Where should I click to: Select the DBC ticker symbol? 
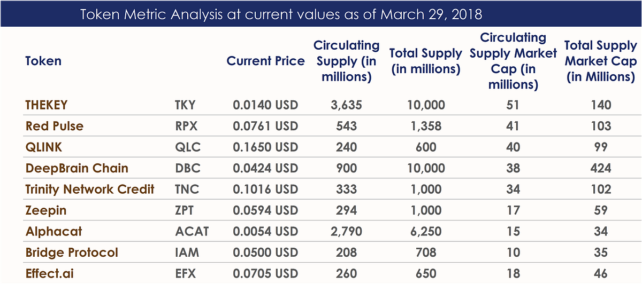(x=187, y=169)
